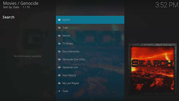
Task: Open Genocide Live
Action: (90, 67)
